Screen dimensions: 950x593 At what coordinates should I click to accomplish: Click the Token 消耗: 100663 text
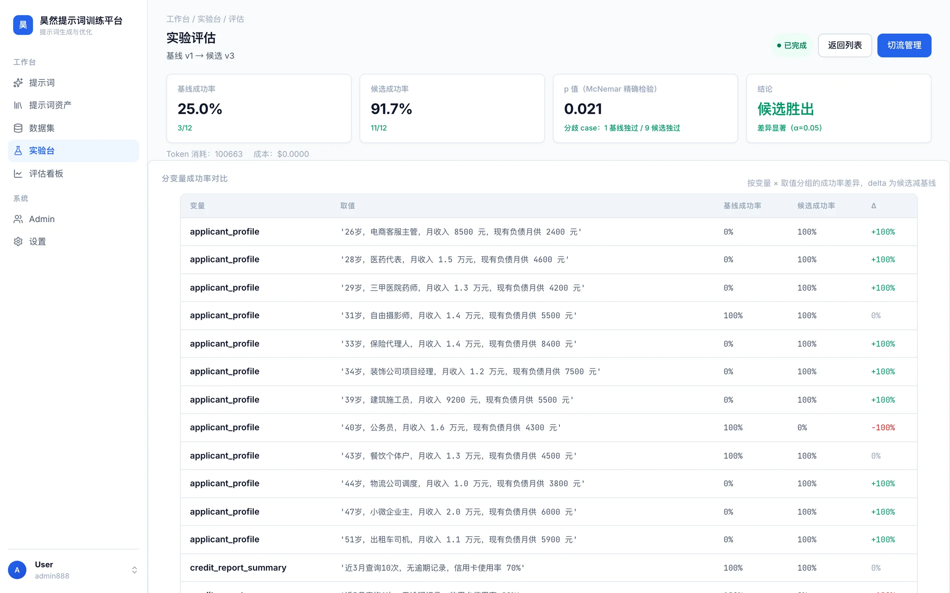point(204,154)
